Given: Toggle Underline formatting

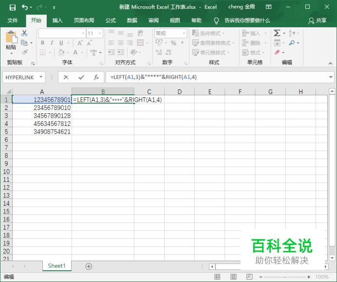Looking at the screenshot, I should tap(61, 43).
